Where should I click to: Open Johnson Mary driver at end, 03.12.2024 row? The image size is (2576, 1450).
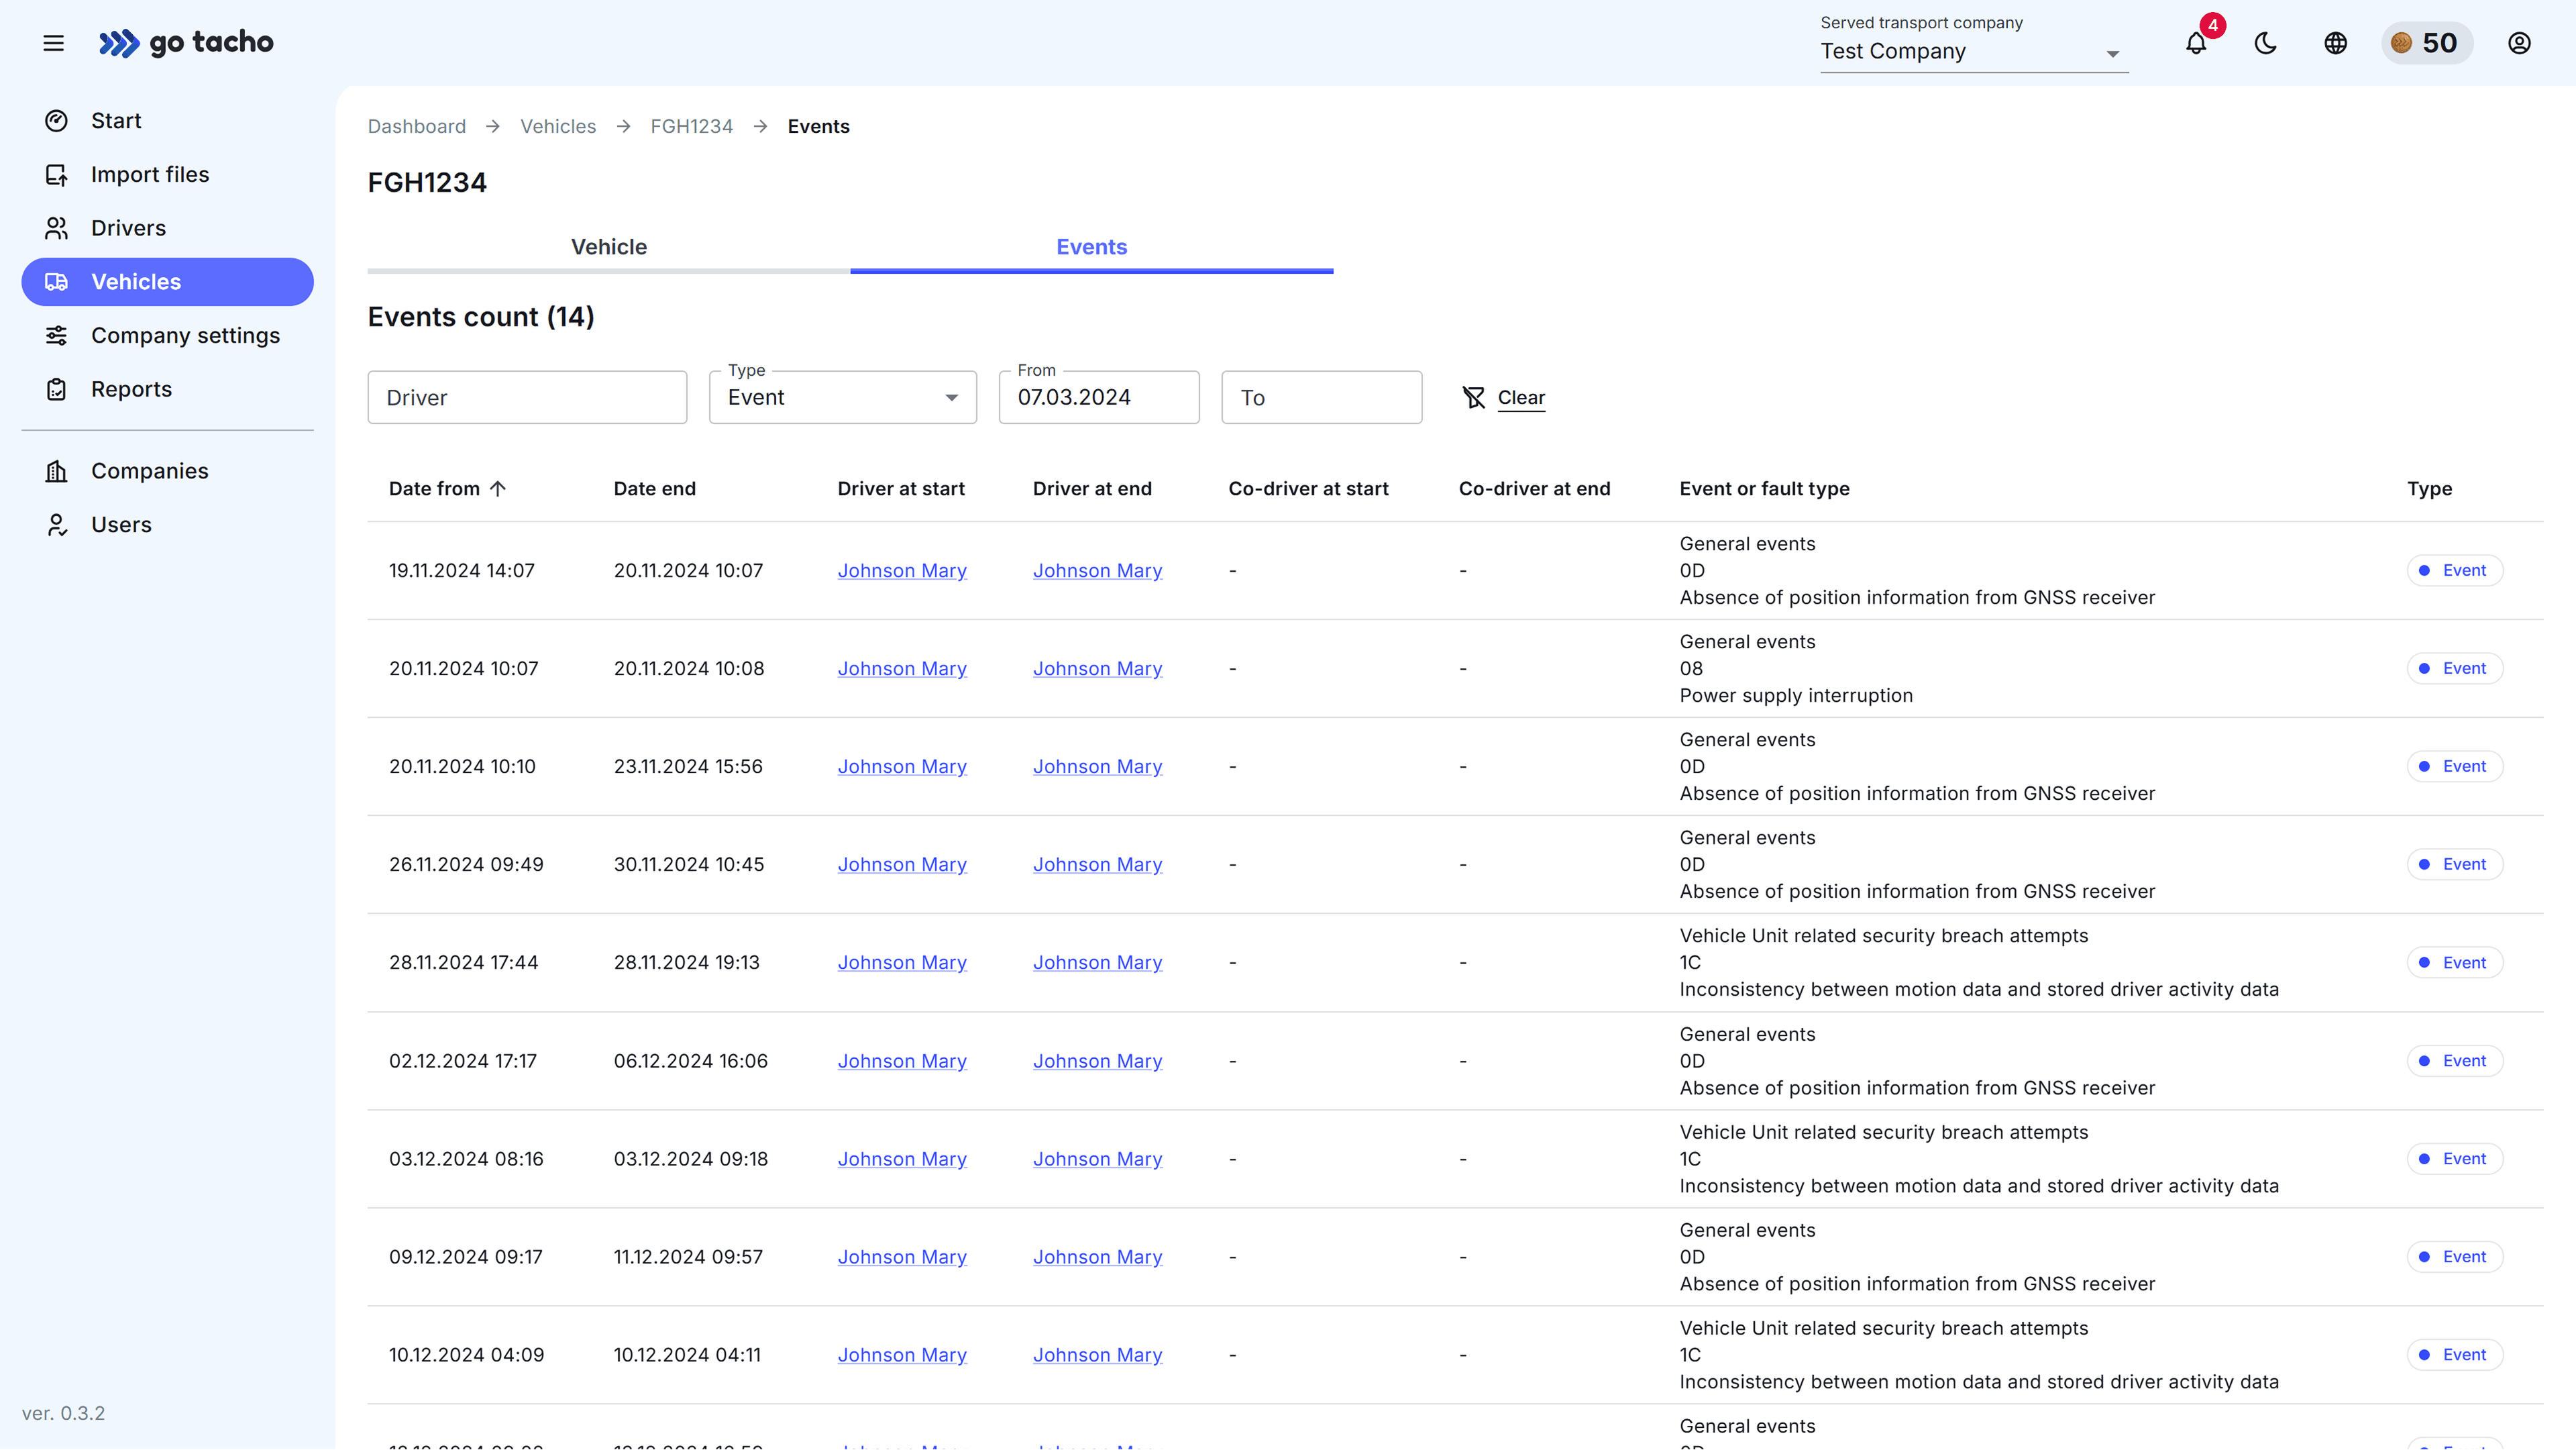pyautogui.click(x=1097, y=1159)
